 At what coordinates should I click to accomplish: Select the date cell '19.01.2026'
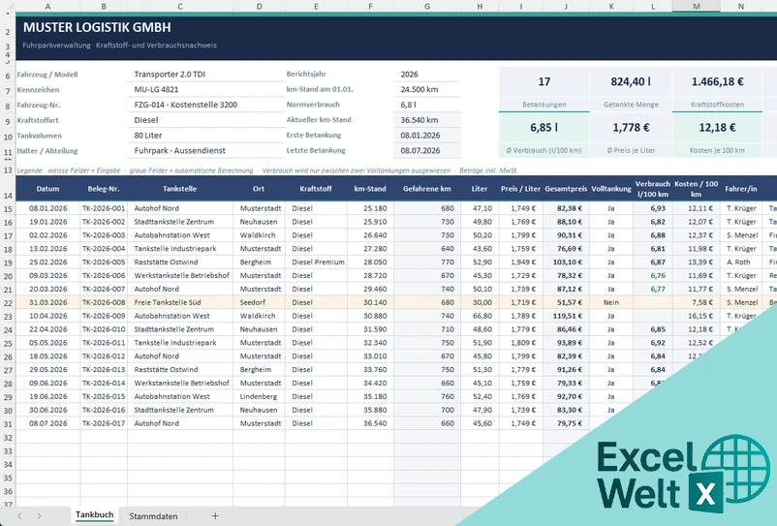pos(47,222)
